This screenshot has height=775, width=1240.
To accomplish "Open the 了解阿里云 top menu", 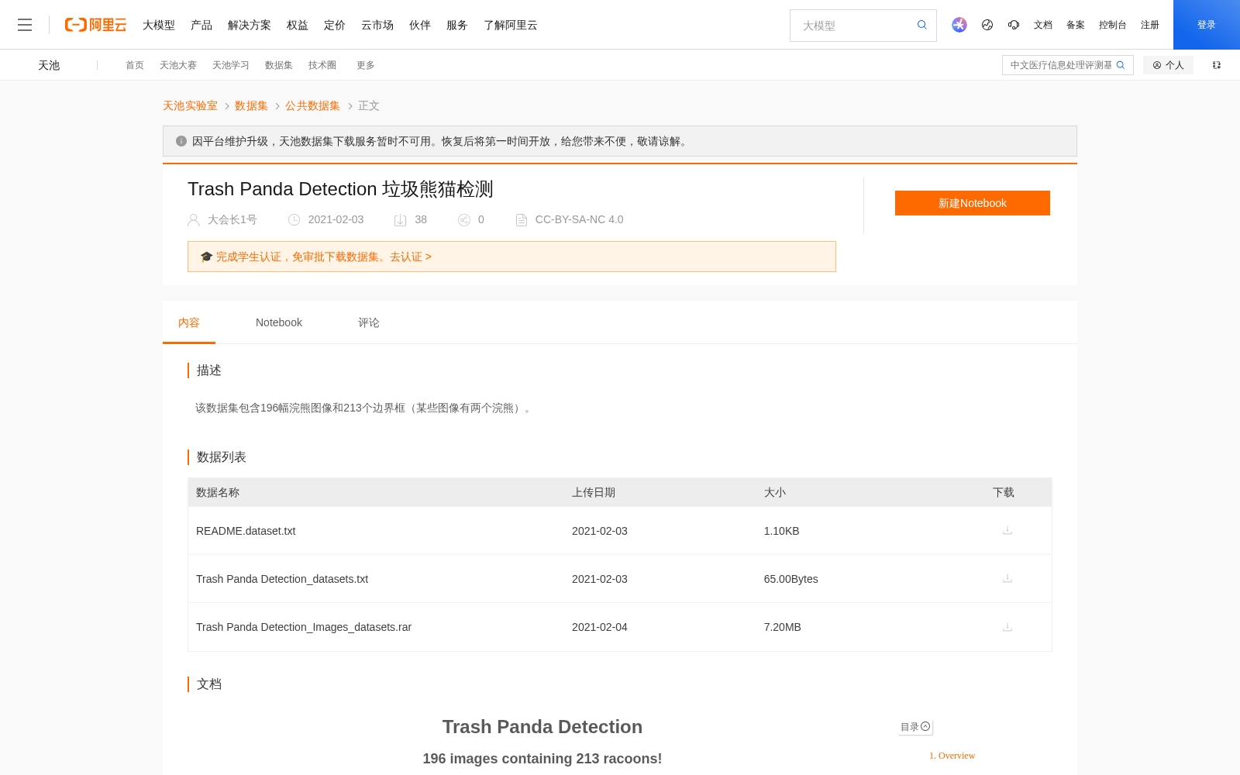I will tap(511, 25).
